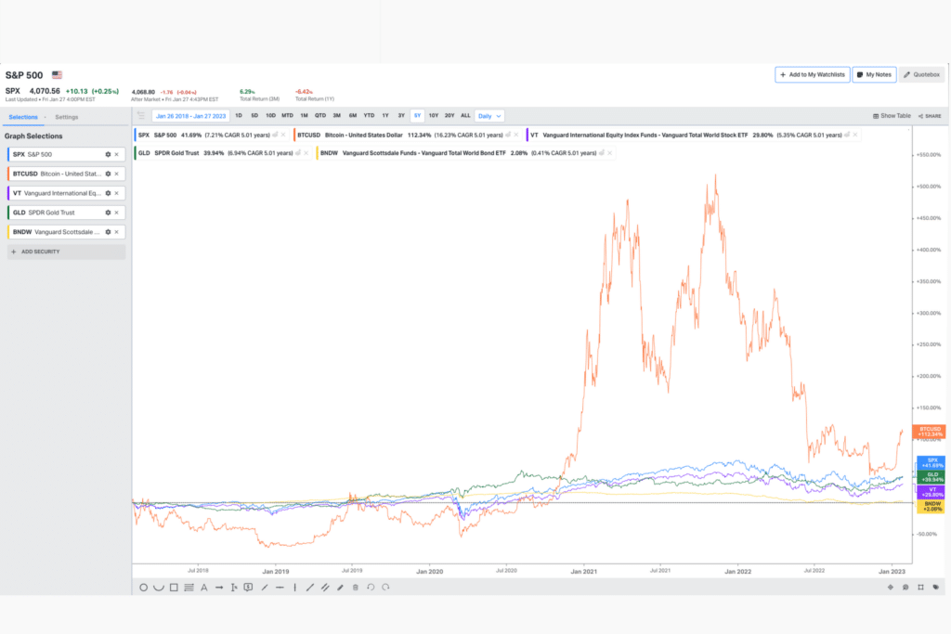
Task: Click the redo arrow icon
Action: coord(385,588)
